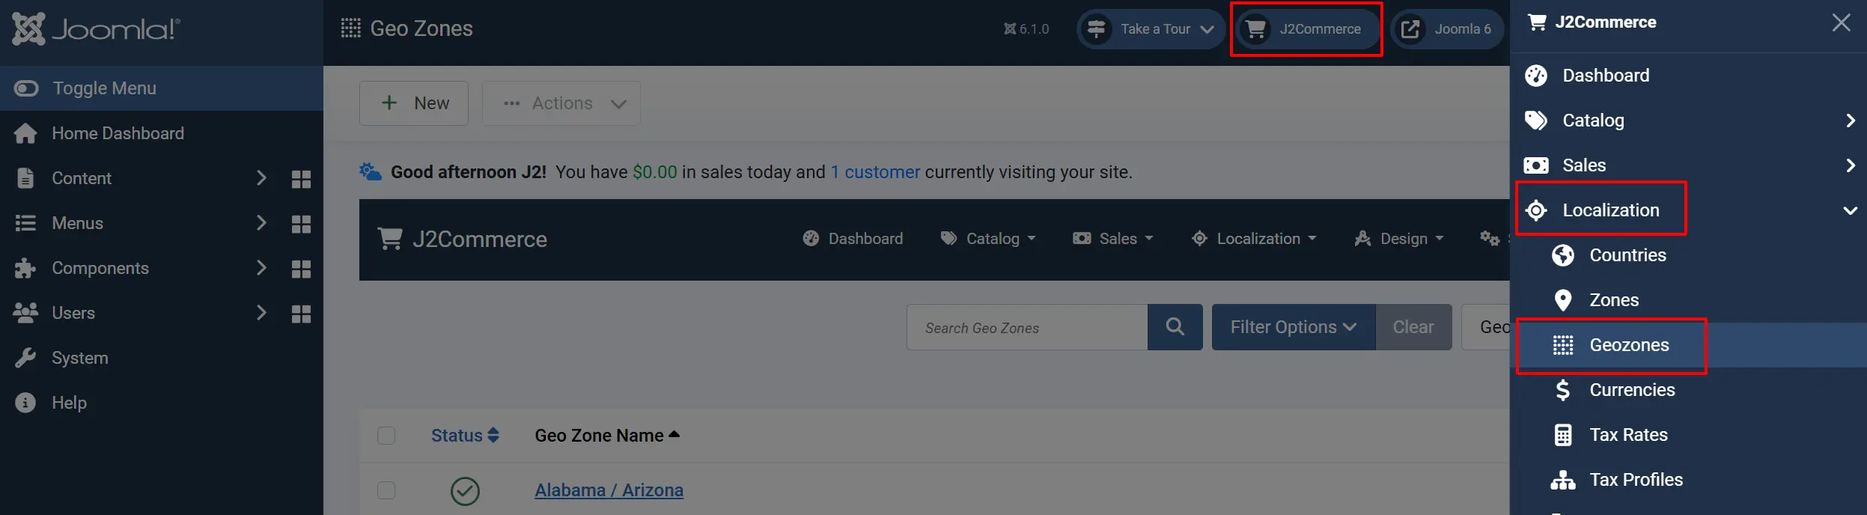
Task: Open Filter Options
Action: pyautogui.click(x=1294, y=327)
